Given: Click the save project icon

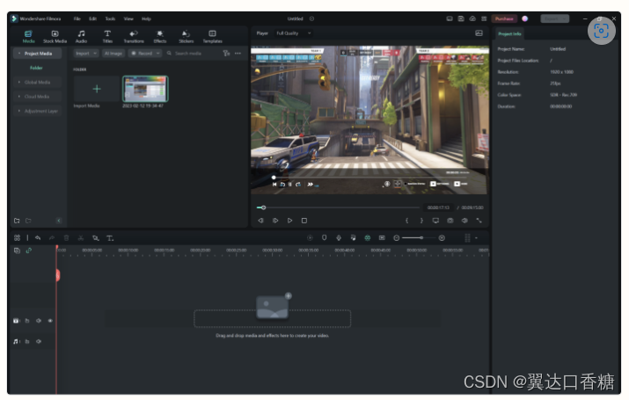Looking at the screenshot, I should 461,18.
